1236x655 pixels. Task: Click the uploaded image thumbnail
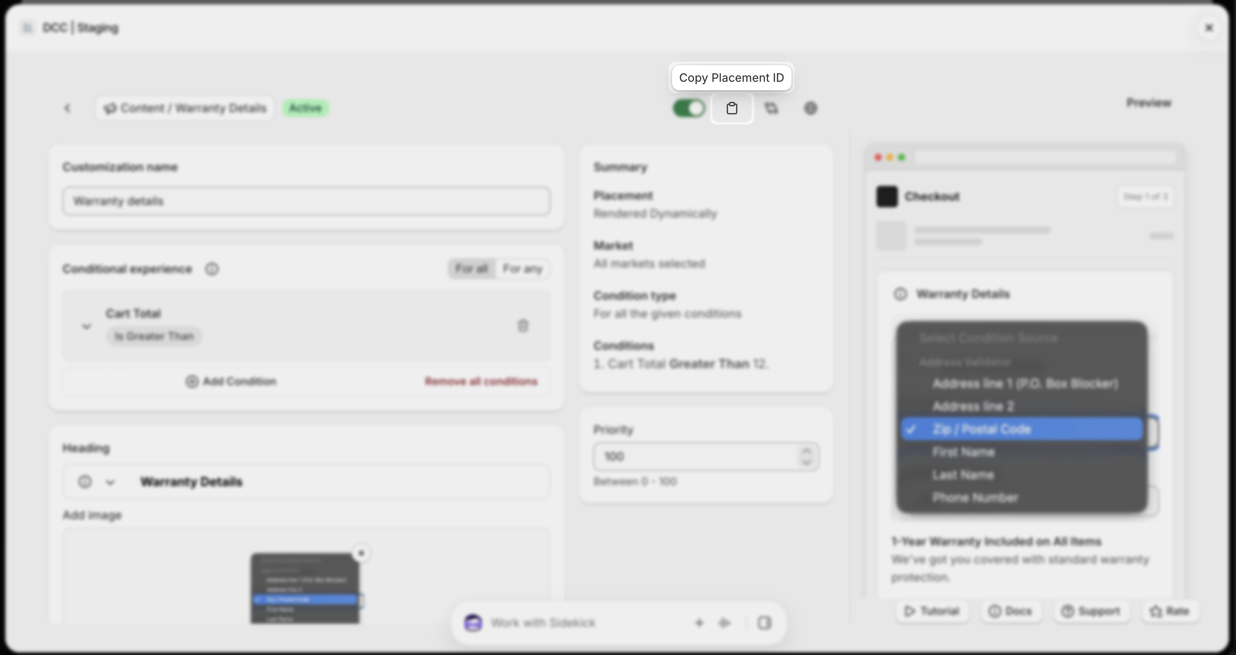point(305,589)
